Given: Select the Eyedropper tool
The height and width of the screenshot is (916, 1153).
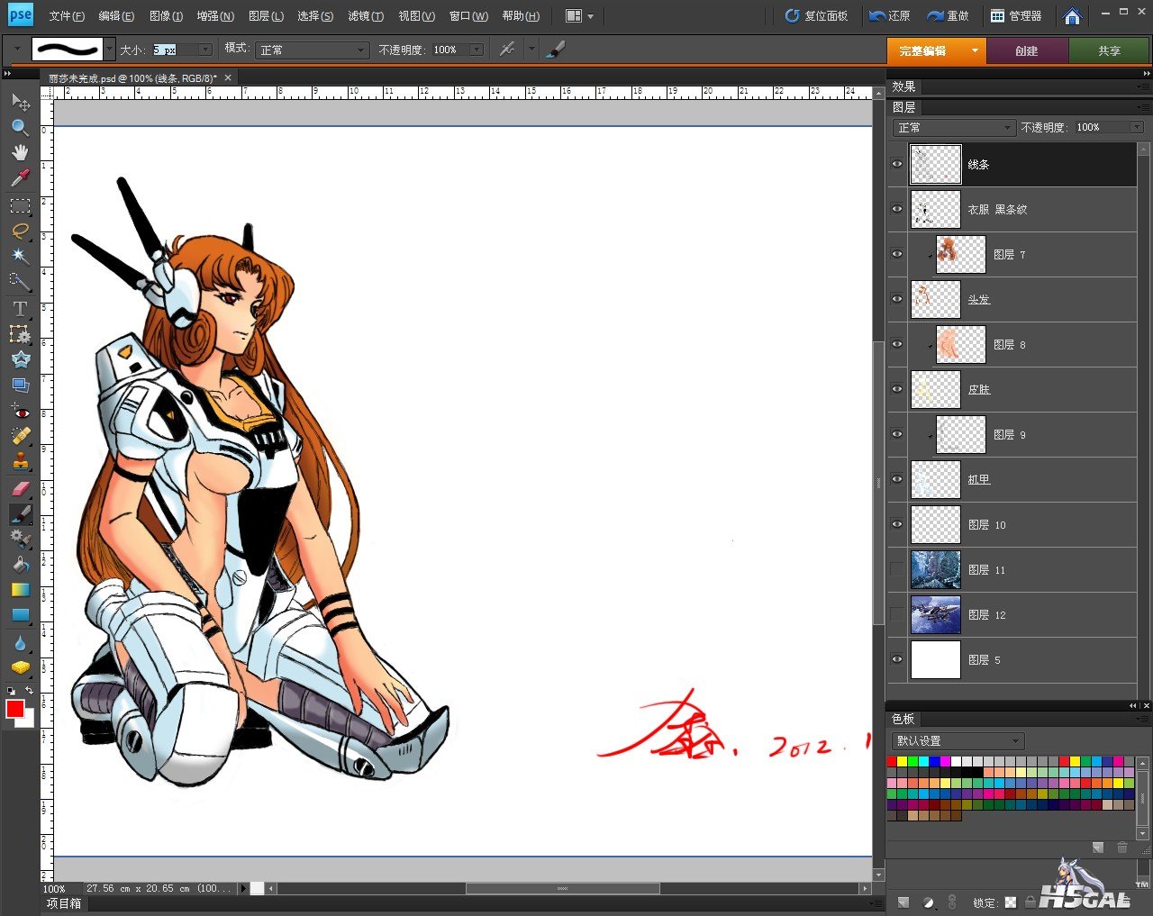Looking at the screenshot, I should [20, 177].
